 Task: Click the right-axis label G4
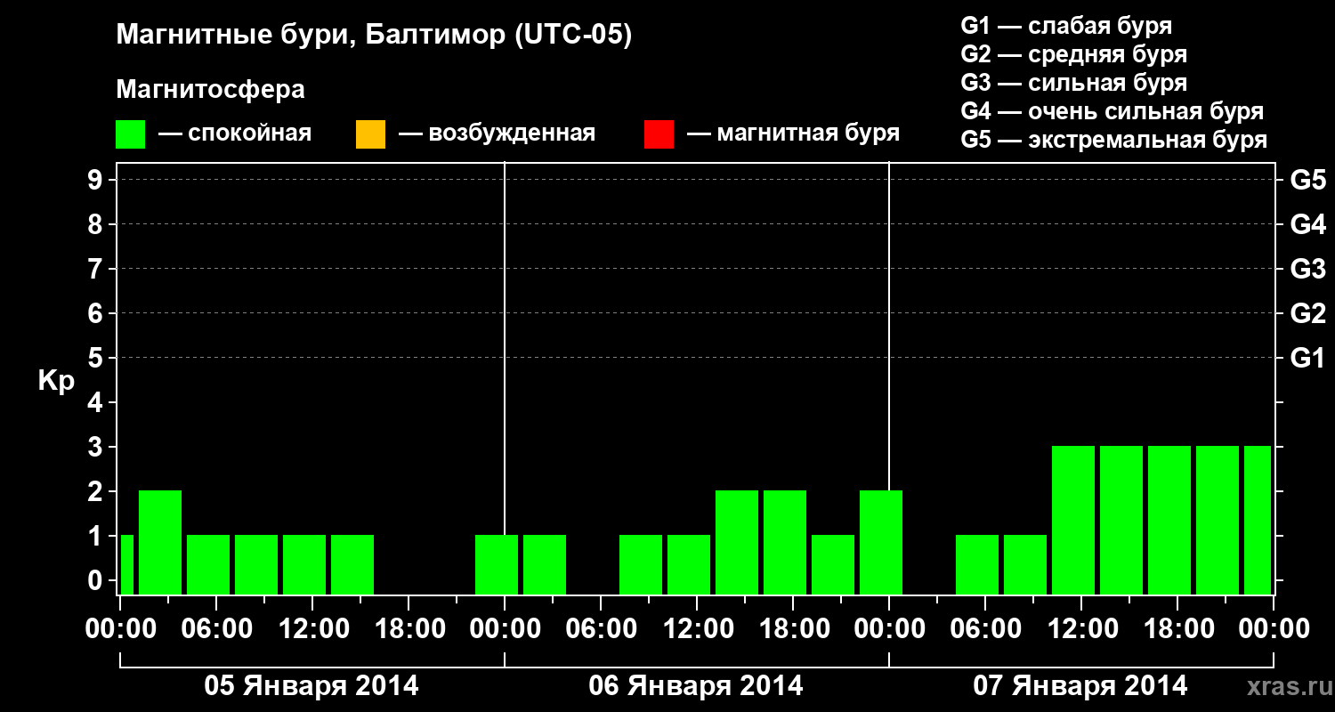1307,224
